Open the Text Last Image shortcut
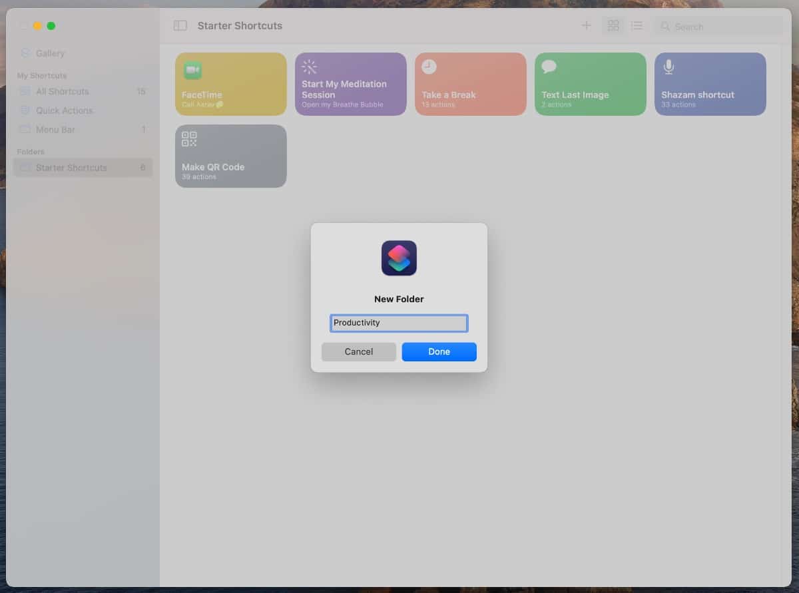The height and width of the screenshot is (593, 799). point(591,85)
